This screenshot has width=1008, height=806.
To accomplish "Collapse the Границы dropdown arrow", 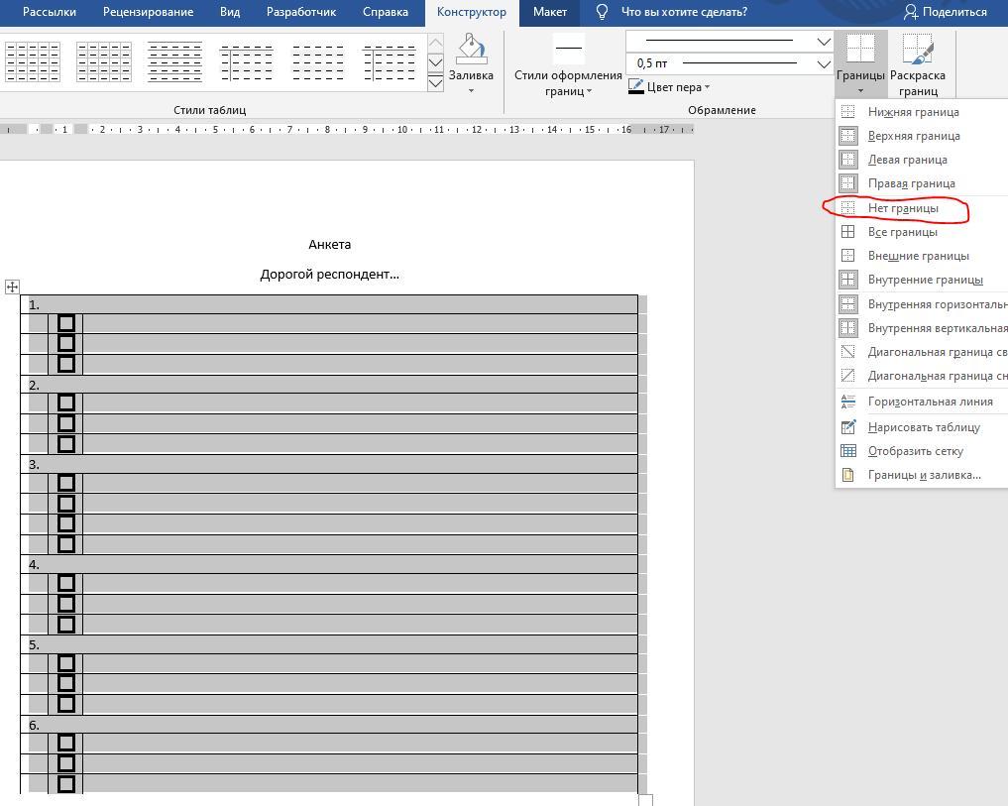I will coord(860,90).
